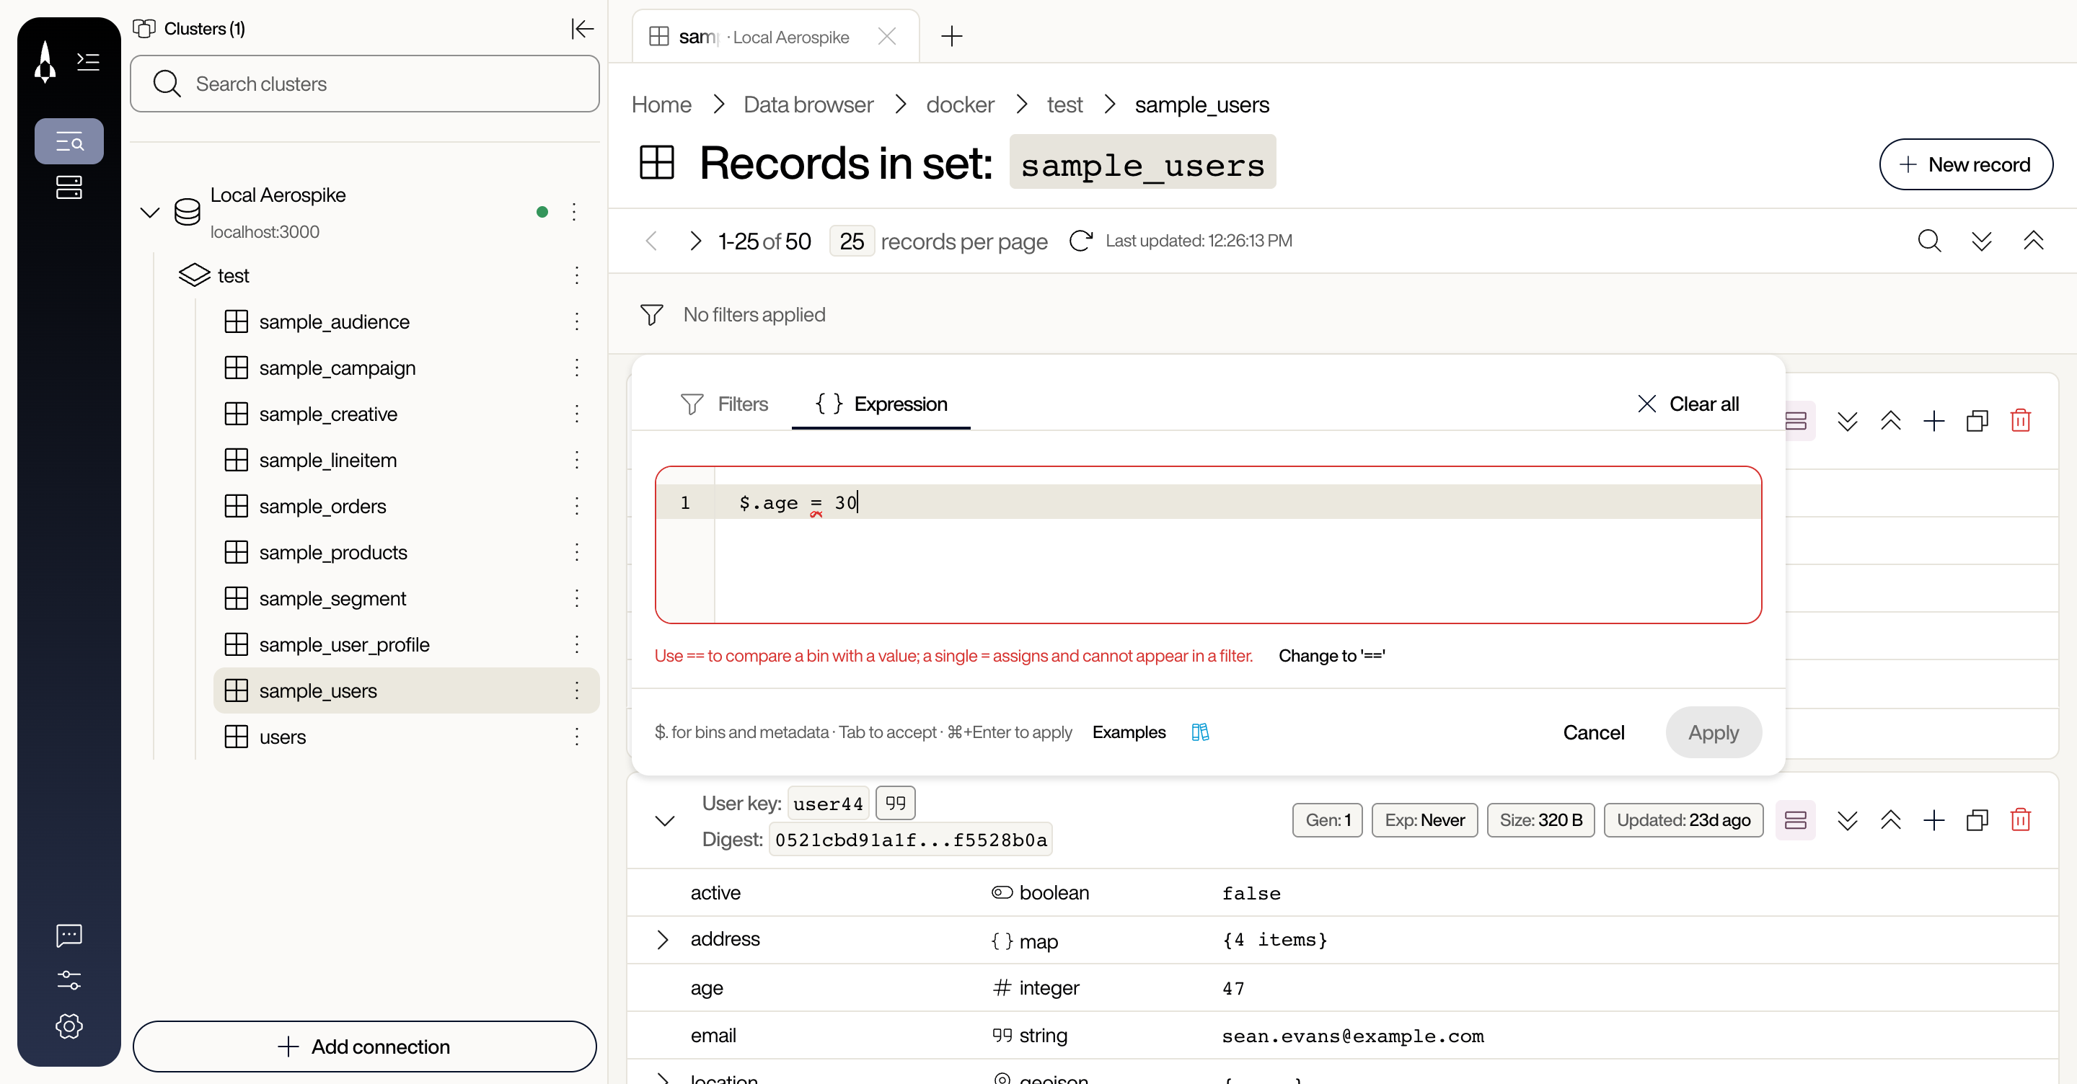
Task: Open the settings gear icon
Action: click(x=69, y=1026)
